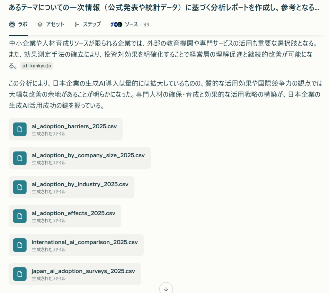This screenshot has height=293, width=329.
Task: Click file icon for japan_ai_adoption_surveys_2025.csv
Action: [20, 274]
